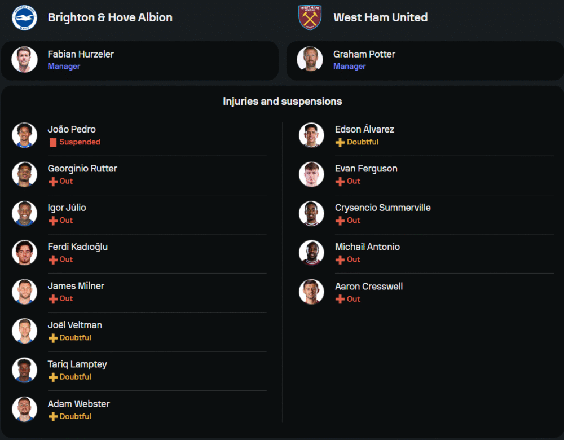Open Fabian Hurzeler's manager photo
This screenshot has height=440, width=564.
click(25, 60)
